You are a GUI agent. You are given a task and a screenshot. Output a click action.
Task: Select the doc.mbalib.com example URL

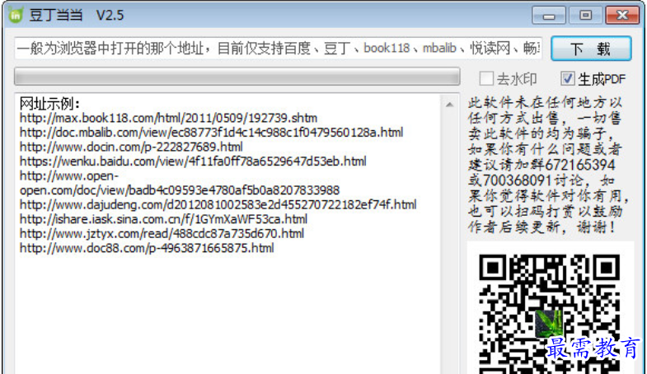pyautogui.click(x=211, y=133)
